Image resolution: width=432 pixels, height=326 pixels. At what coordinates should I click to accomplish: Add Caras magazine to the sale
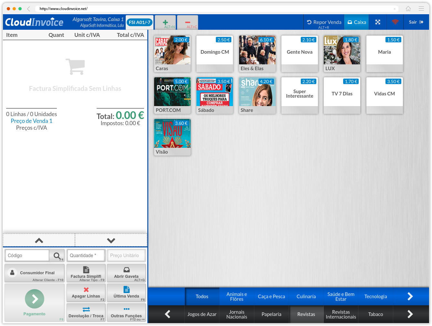click(172, 54)
